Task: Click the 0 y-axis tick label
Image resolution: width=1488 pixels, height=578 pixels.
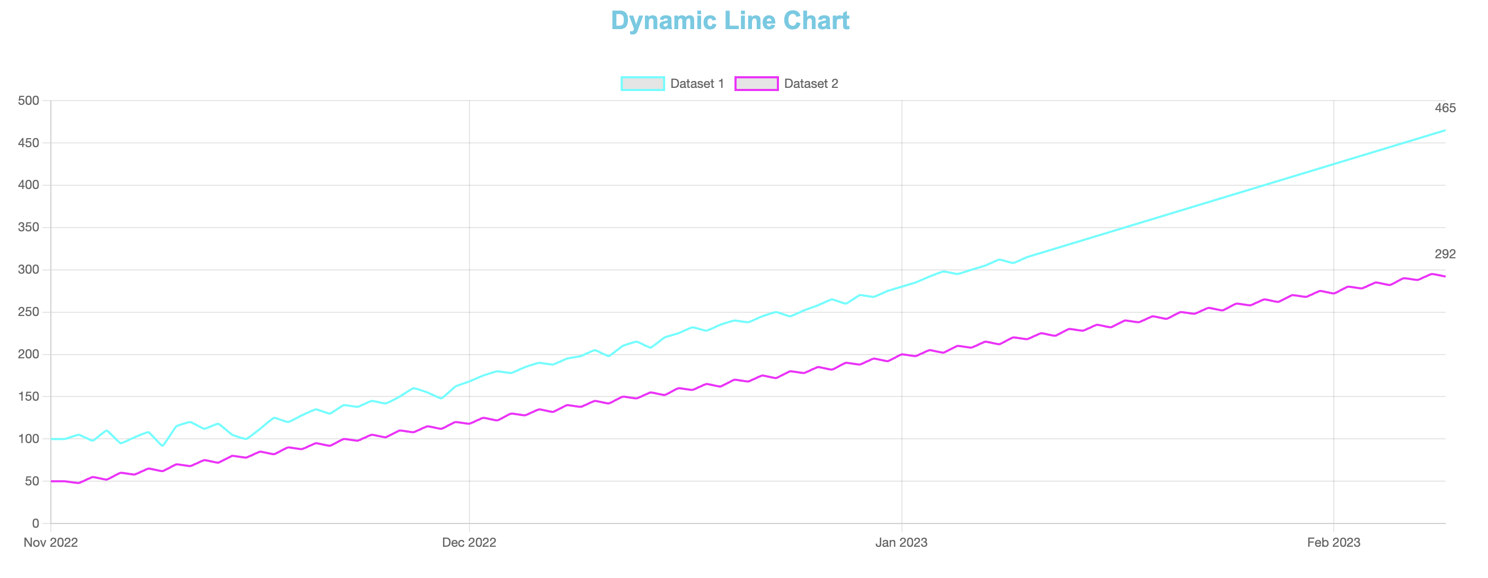Action: click(x=36, y=523)
